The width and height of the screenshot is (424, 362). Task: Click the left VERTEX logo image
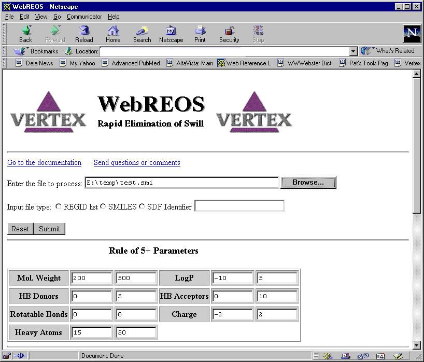click(x=48, y=112)
